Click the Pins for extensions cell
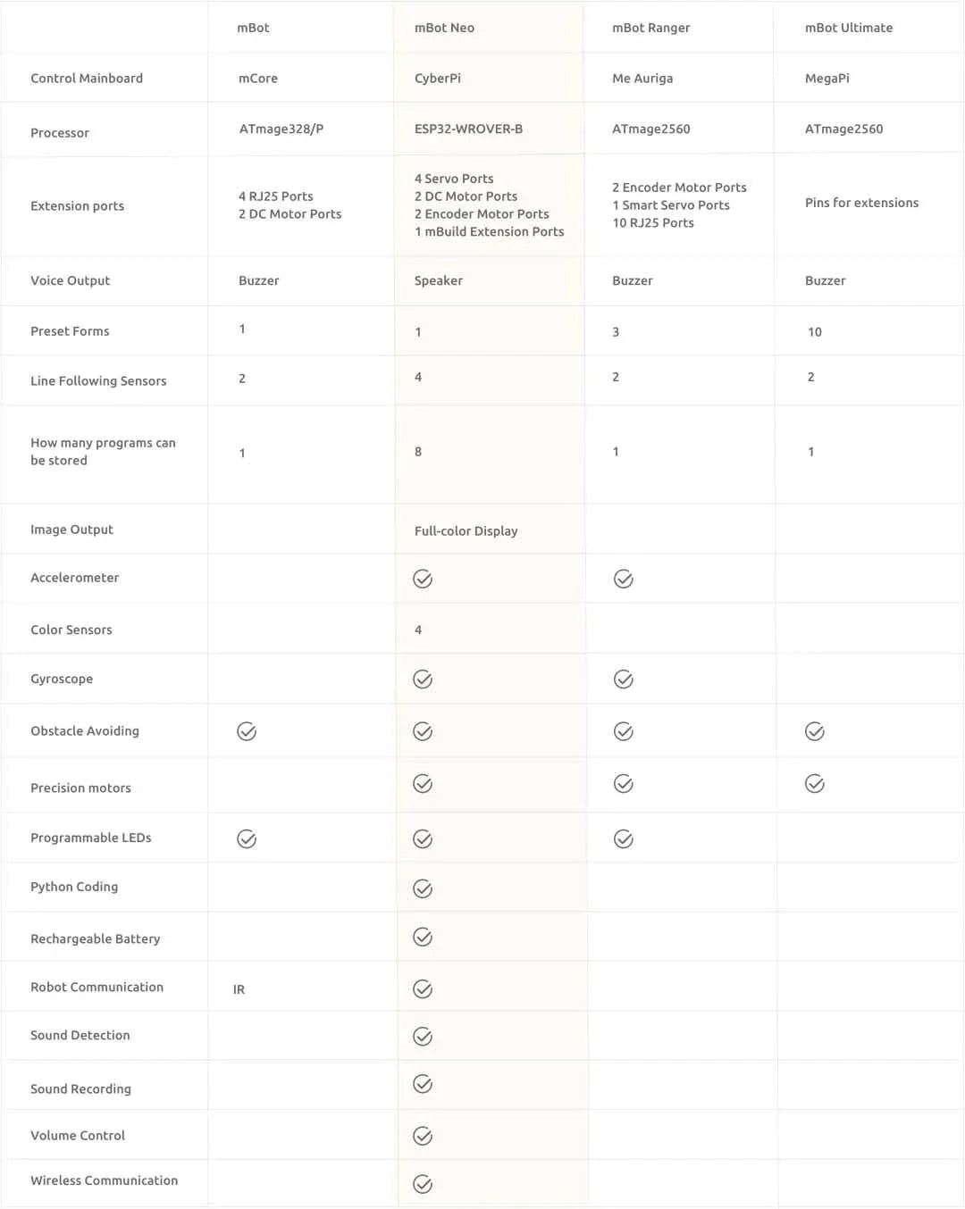Image resolution: width=965 pixels, height=1209 pixels. [x=861, y=204]
